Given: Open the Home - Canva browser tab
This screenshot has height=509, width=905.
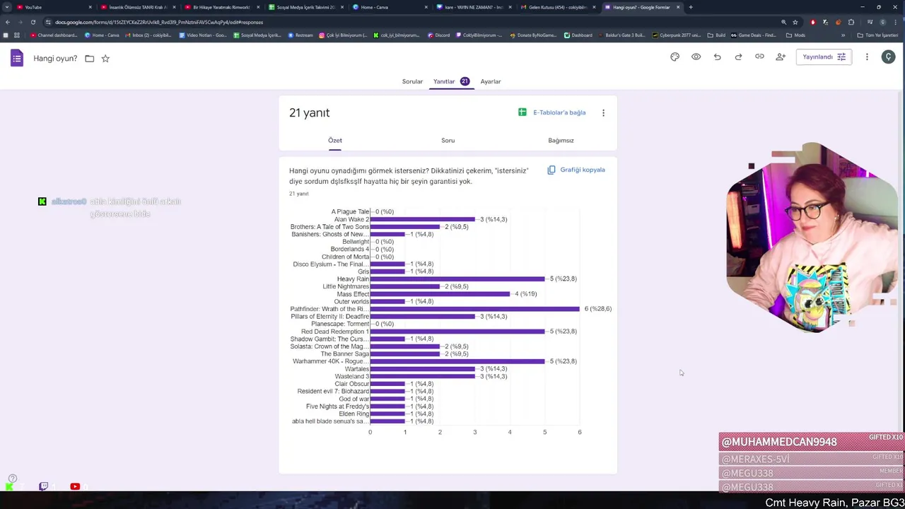Looking at the screenshot, I should (390, 7).
